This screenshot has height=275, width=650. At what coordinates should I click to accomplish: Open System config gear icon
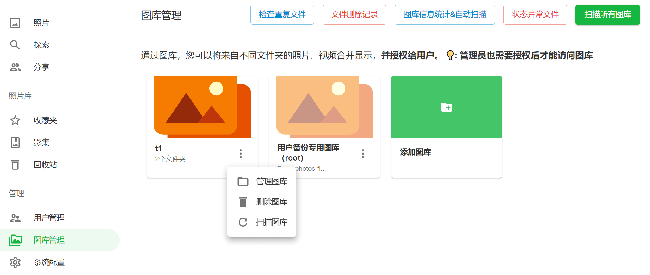tap(15, 262)
